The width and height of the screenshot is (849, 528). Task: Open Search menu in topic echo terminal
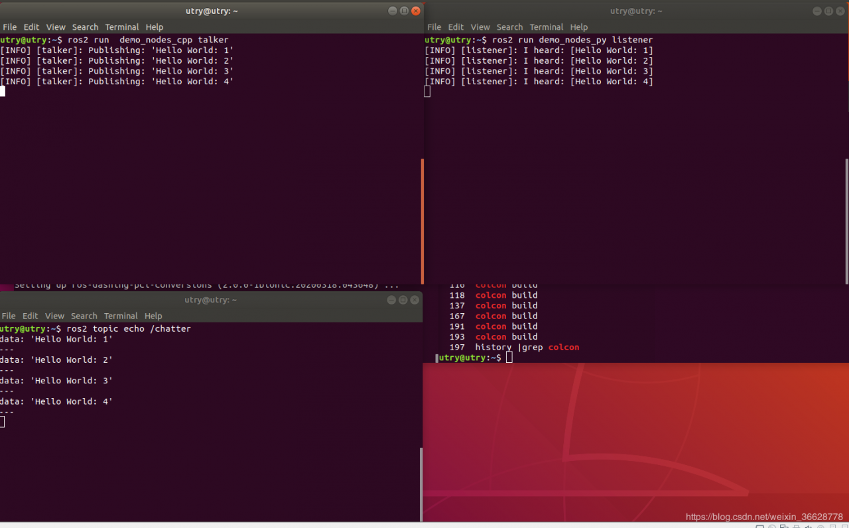(84, 316)
